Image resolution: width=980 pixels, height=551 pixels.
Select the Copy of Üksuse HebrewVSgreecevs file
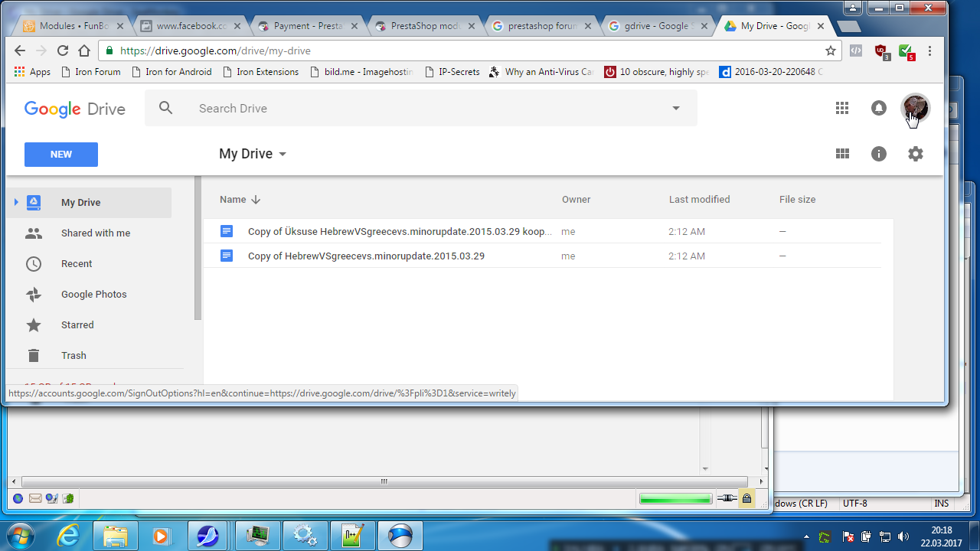pyautogui.click(x=543, y=231)
